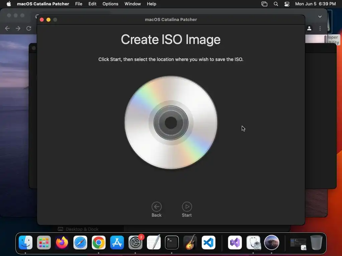The width and height of the screenshot is (342, 256).
Task: Open the minimized window thumbnail in the Dock
Action: coord(298,244)
